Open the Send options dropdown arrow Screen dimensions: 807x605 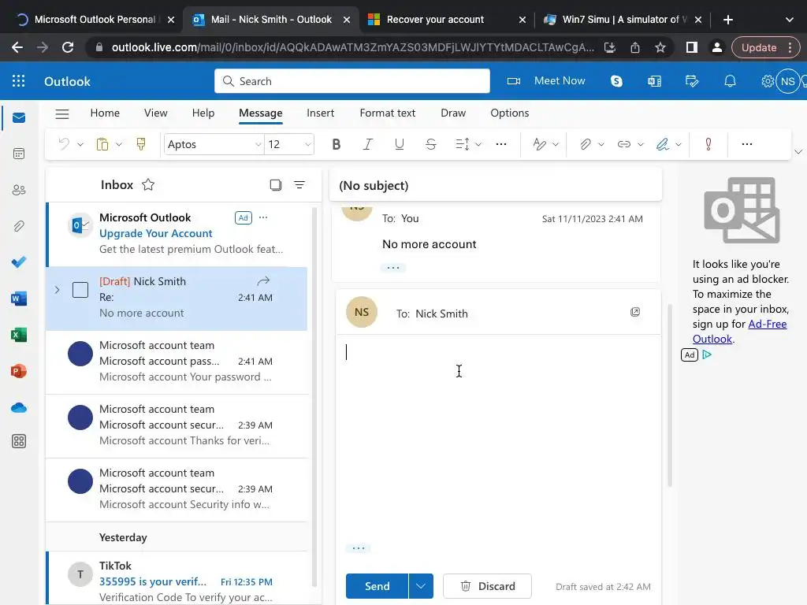coord(421,586)
